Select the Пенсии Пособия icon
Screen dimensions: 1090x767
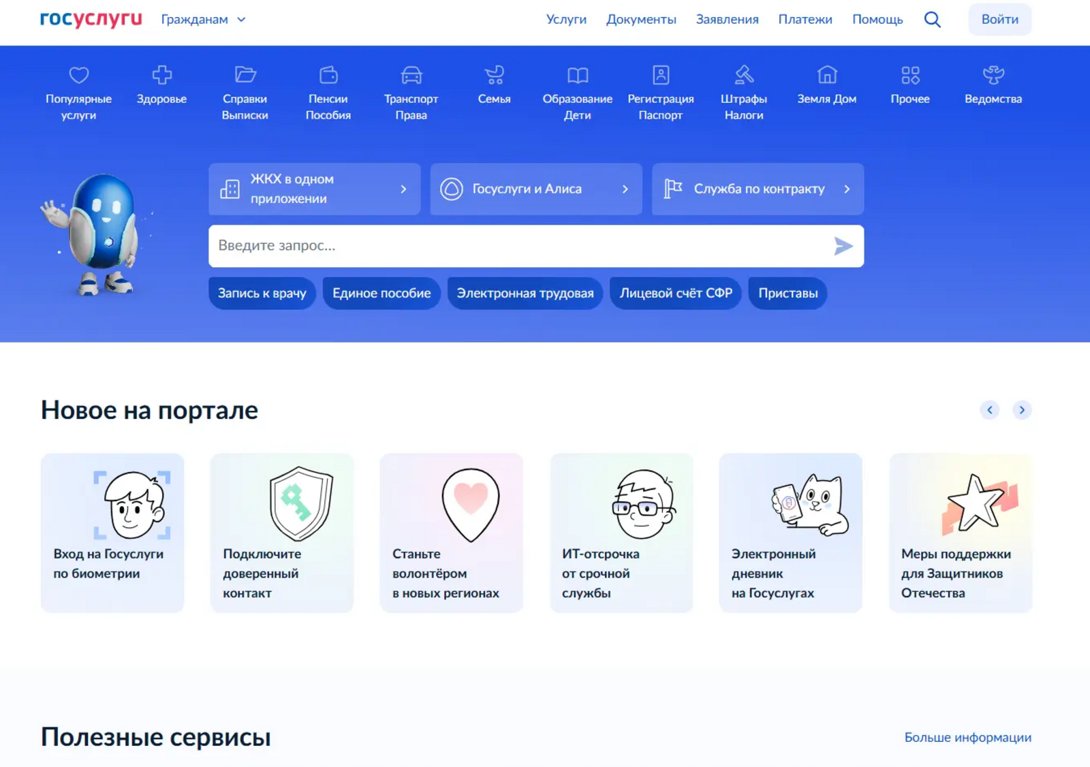coord(329,74)
